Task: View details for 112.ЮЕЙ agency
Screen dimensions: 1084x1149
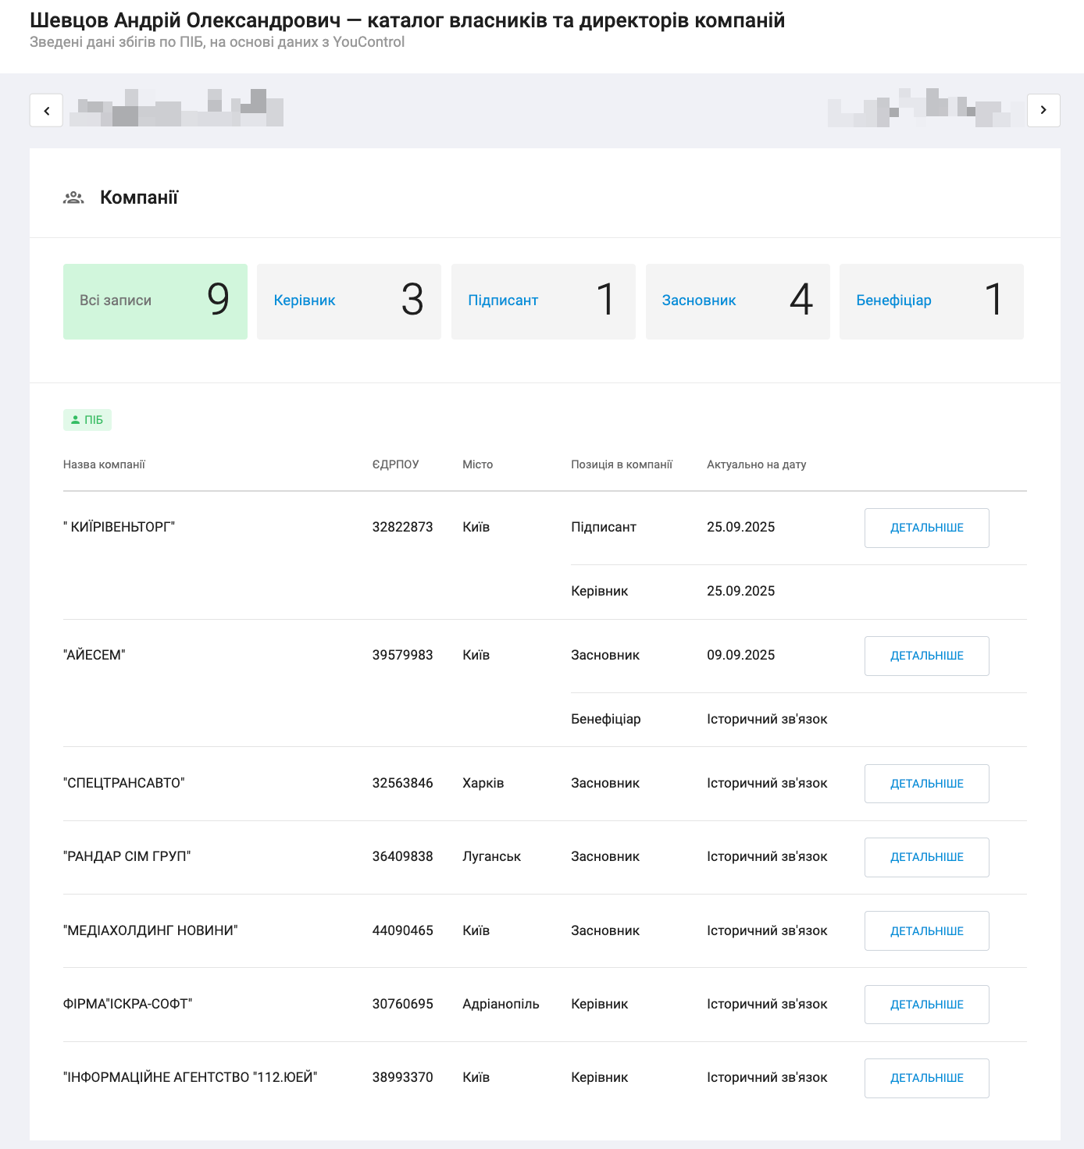Action: [x=926, y=1078]
